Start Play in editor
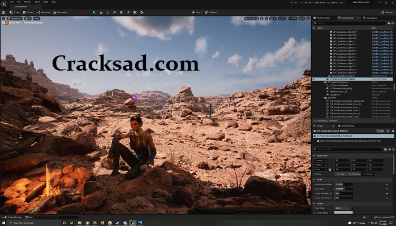Viewport: 396px width, 226px height. click(x=196, y=12)
